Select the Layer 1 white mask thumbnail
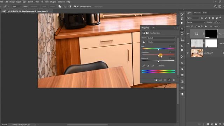224x126 pixels. click(211, 43)
